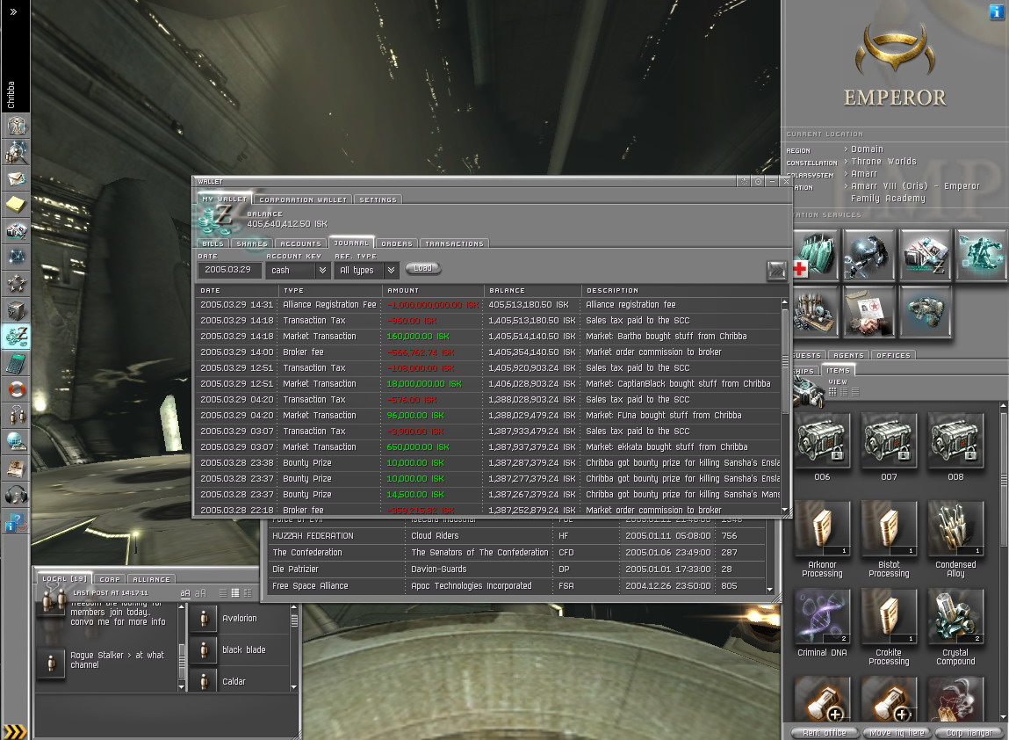Switch items to compact list view
This screenshot has height=740, width=1009.
(x=855, y=392)
